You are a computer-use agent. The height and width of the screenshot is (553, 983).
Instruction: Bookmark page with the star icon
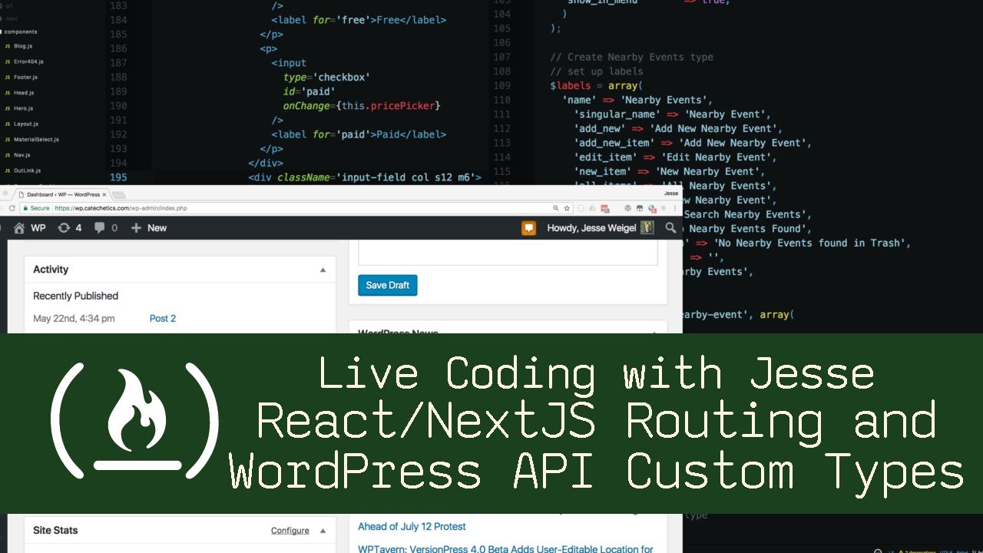[567, 208]
